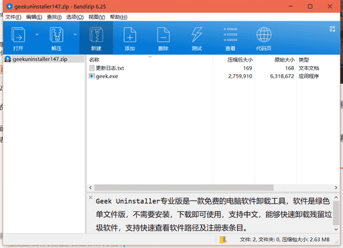Image resolution: width=343 pixels, height=248 pixels.
Task: Expand the Extract button dropdown arrow
Action: click(75, 34)
